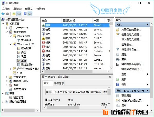Click the 筛选当前日志 filter action

[x=130, y=50]
